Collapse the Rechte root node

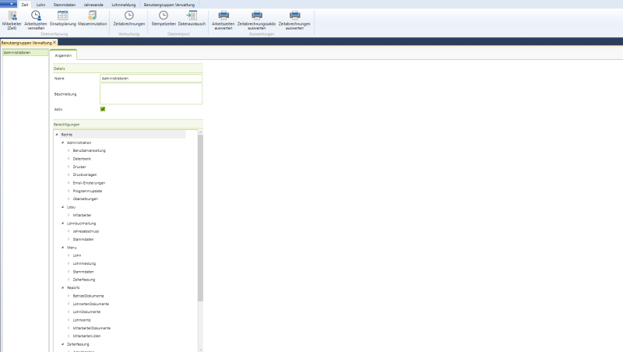(57, 135)
